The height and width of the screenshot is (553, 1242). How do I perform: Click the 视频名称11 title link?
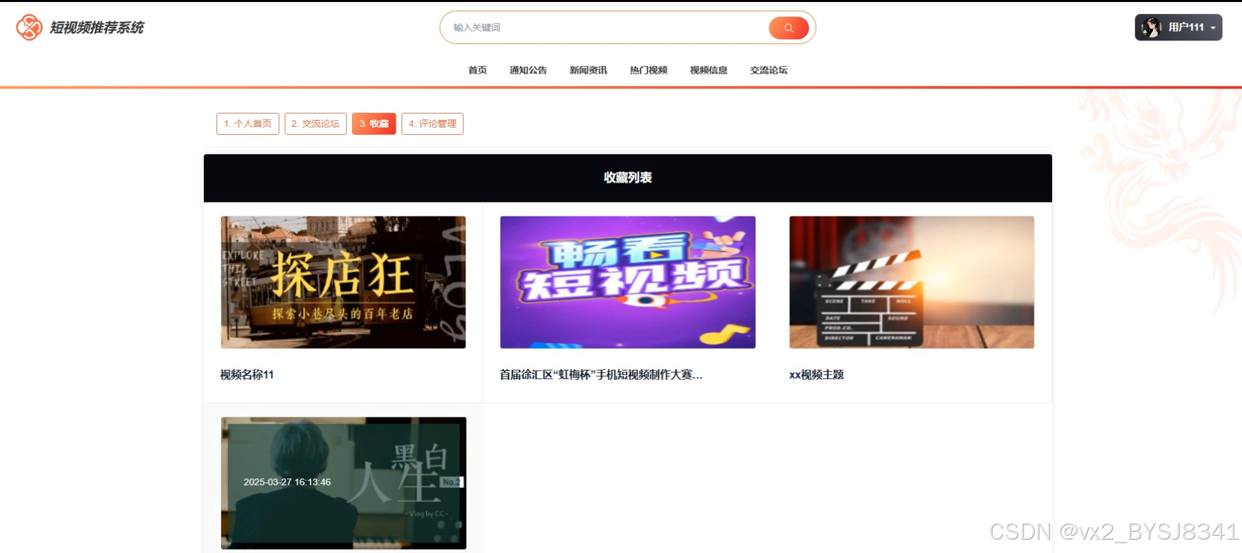(x=247, y=374)
